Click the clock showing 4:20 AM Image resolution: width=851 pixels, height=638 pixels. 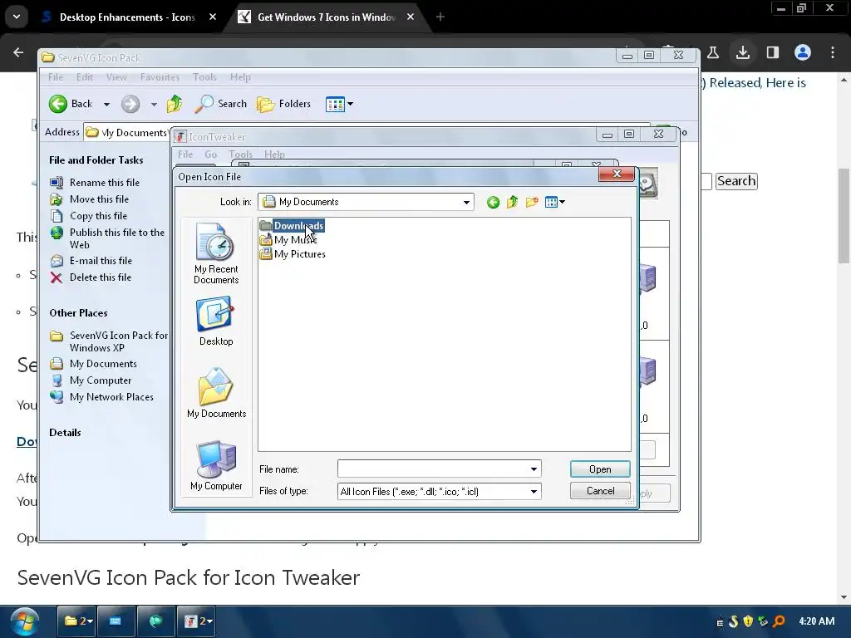(816, 621)
